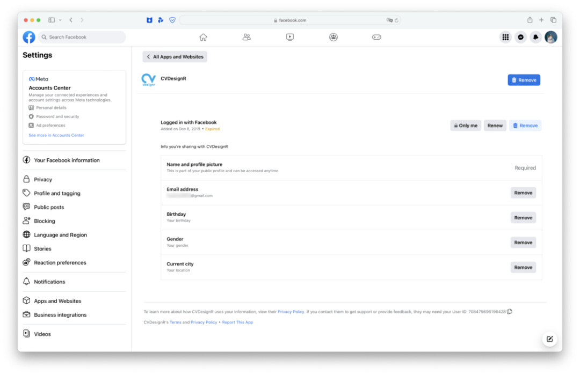The height and width of the screenshot is (375, 580).
Task: Remove the Current city permission
Action: [523, 268]
